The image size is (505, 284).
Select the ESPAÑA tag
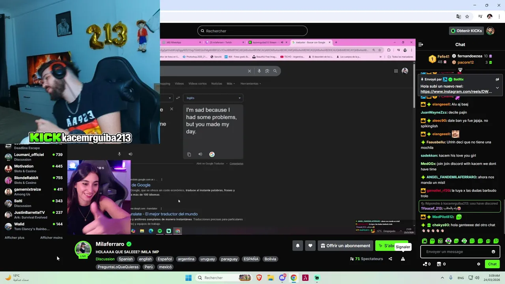251,259
